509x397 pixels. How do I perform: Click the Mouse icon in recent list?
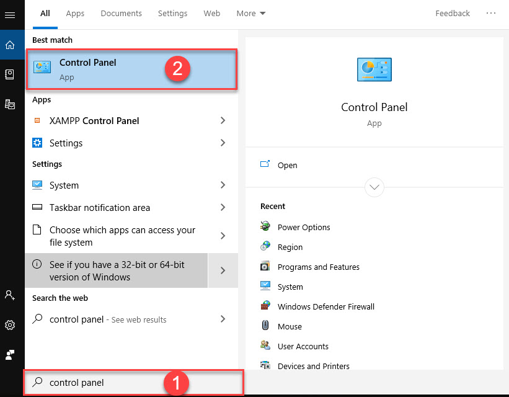[x=265, y=325]
